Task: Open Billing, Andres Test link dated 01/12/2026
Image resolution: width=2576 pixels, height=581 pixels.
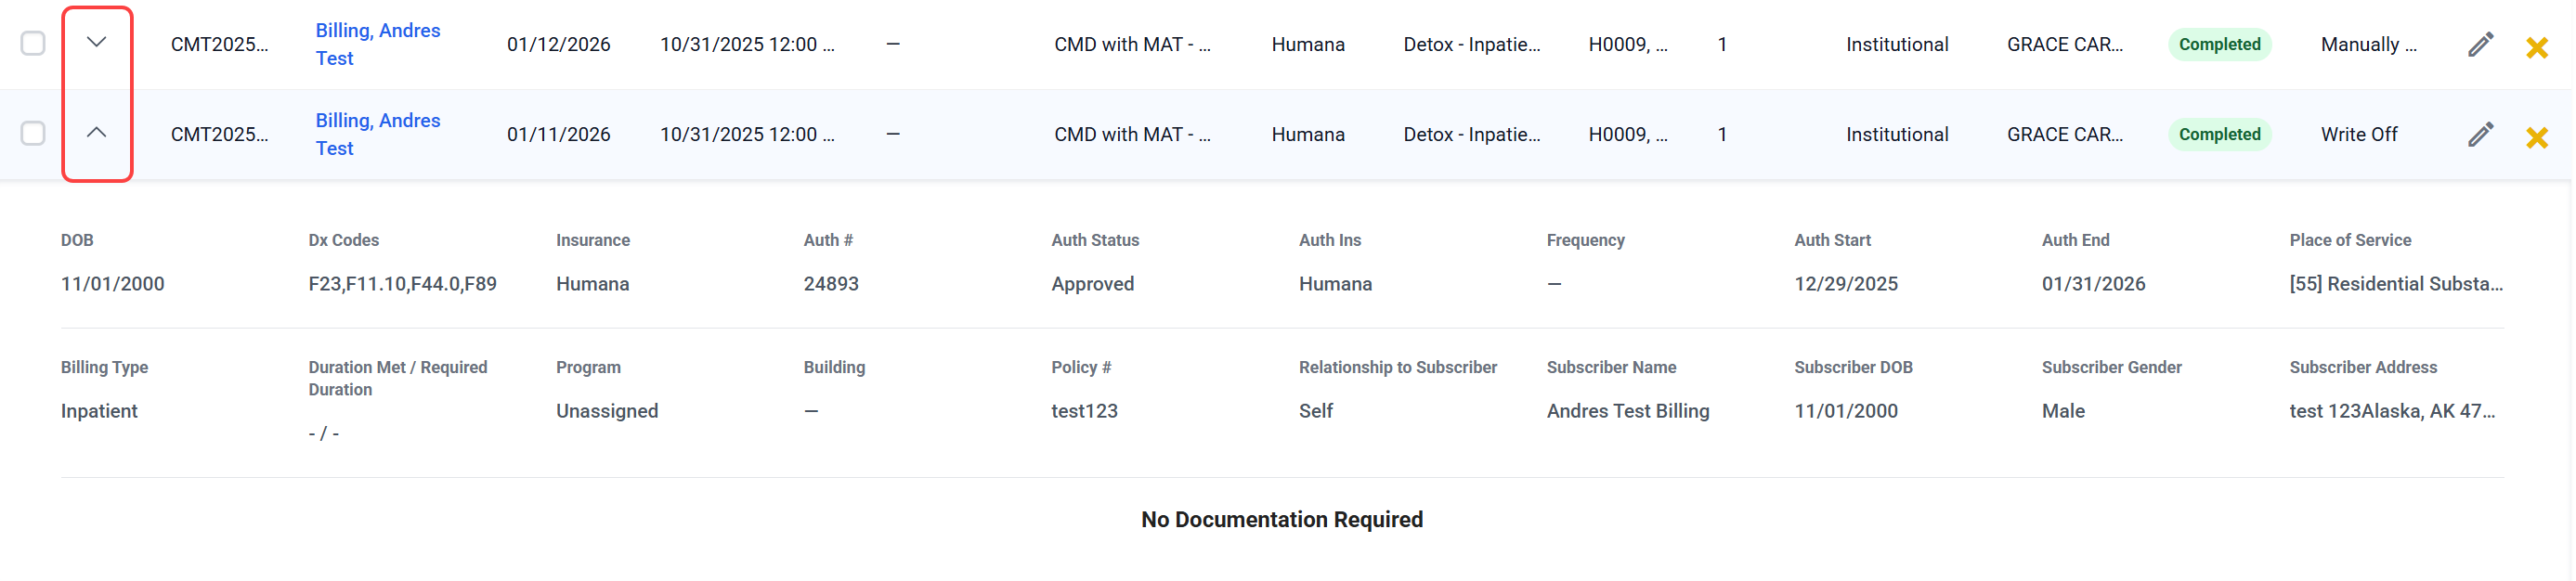Action: 377,44
